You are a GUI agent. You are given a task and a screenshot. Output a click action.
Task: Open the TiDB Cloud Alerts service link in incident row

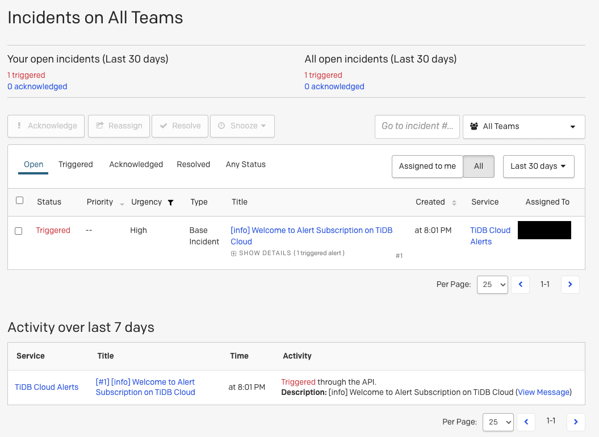pyautogui.click(x=490, y=236)
